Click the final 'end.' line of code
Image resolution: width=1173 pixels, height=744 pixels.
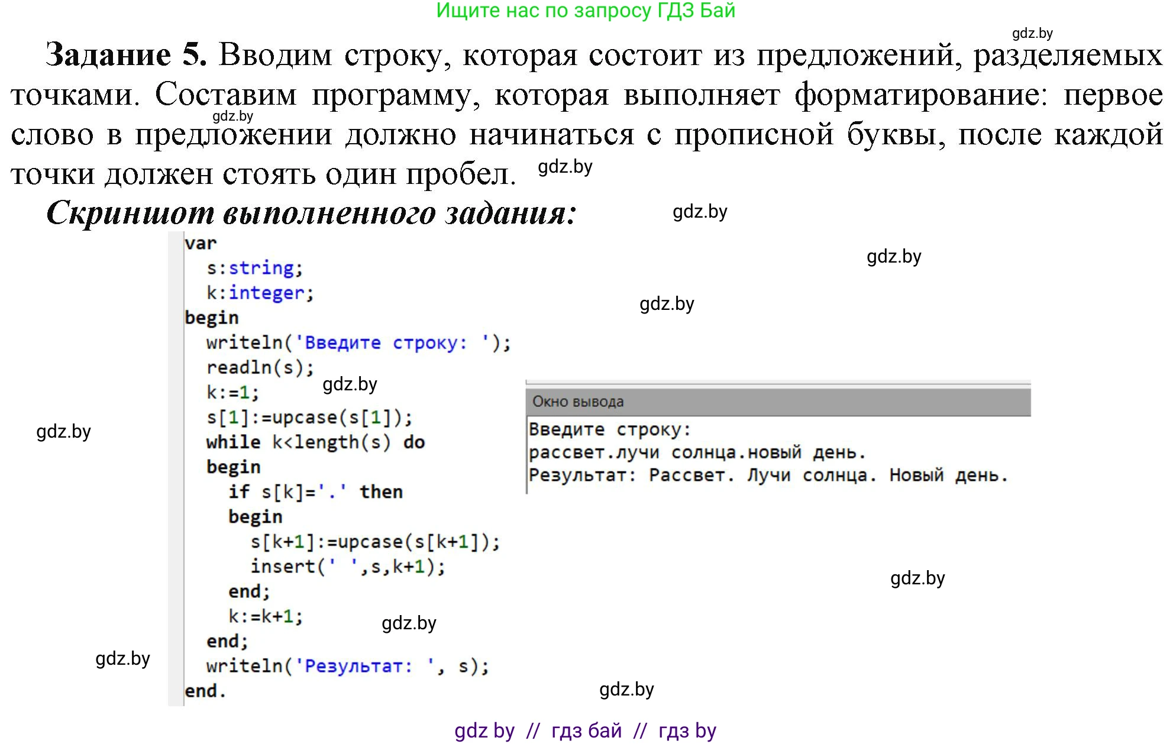pos(205,691)
